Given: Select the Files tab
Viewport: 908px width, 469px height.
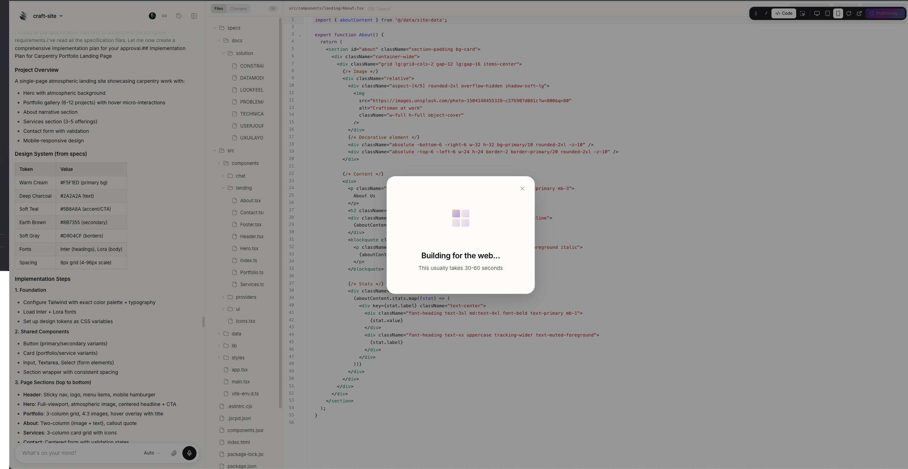Looking at the screenshot, I should coord(219,8).
